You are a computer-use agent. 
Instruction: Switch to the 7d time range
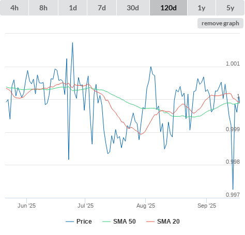[102, 8]
